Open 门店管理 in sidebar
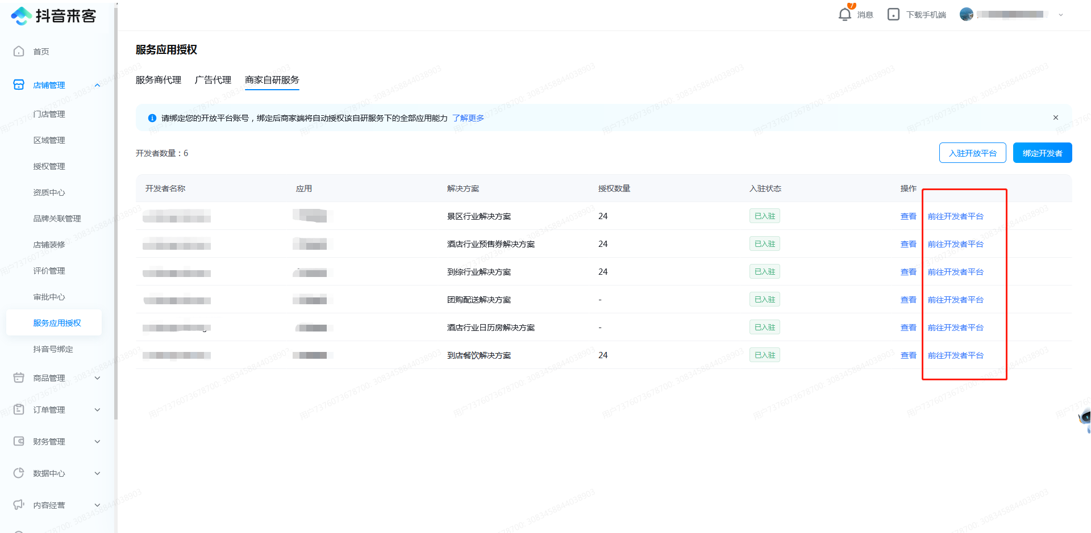The width and height of the screenshot is (1091, 533). point(49,114)
